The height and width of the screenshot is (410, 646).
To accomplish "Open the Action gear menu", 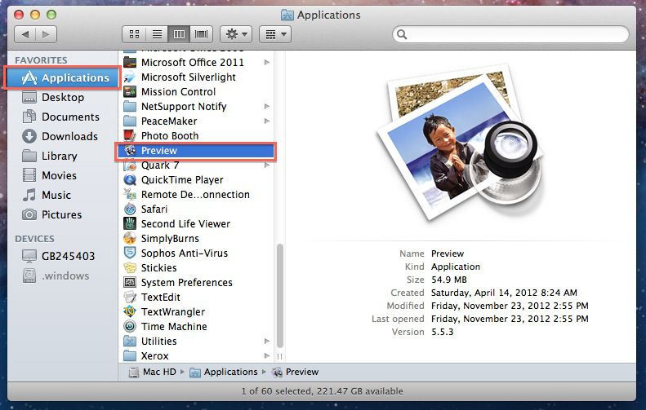I will click(236, 34).
